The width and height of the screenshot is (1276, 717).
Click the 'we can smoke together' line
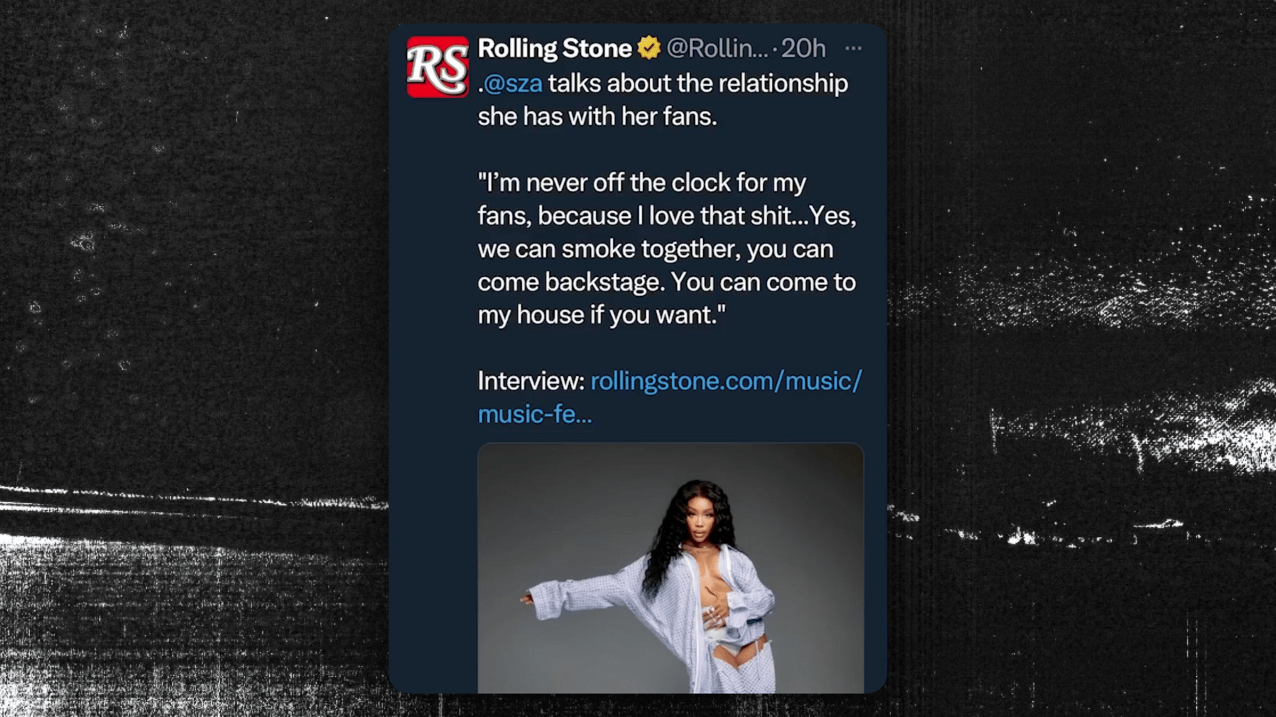[x=655, y=249]
